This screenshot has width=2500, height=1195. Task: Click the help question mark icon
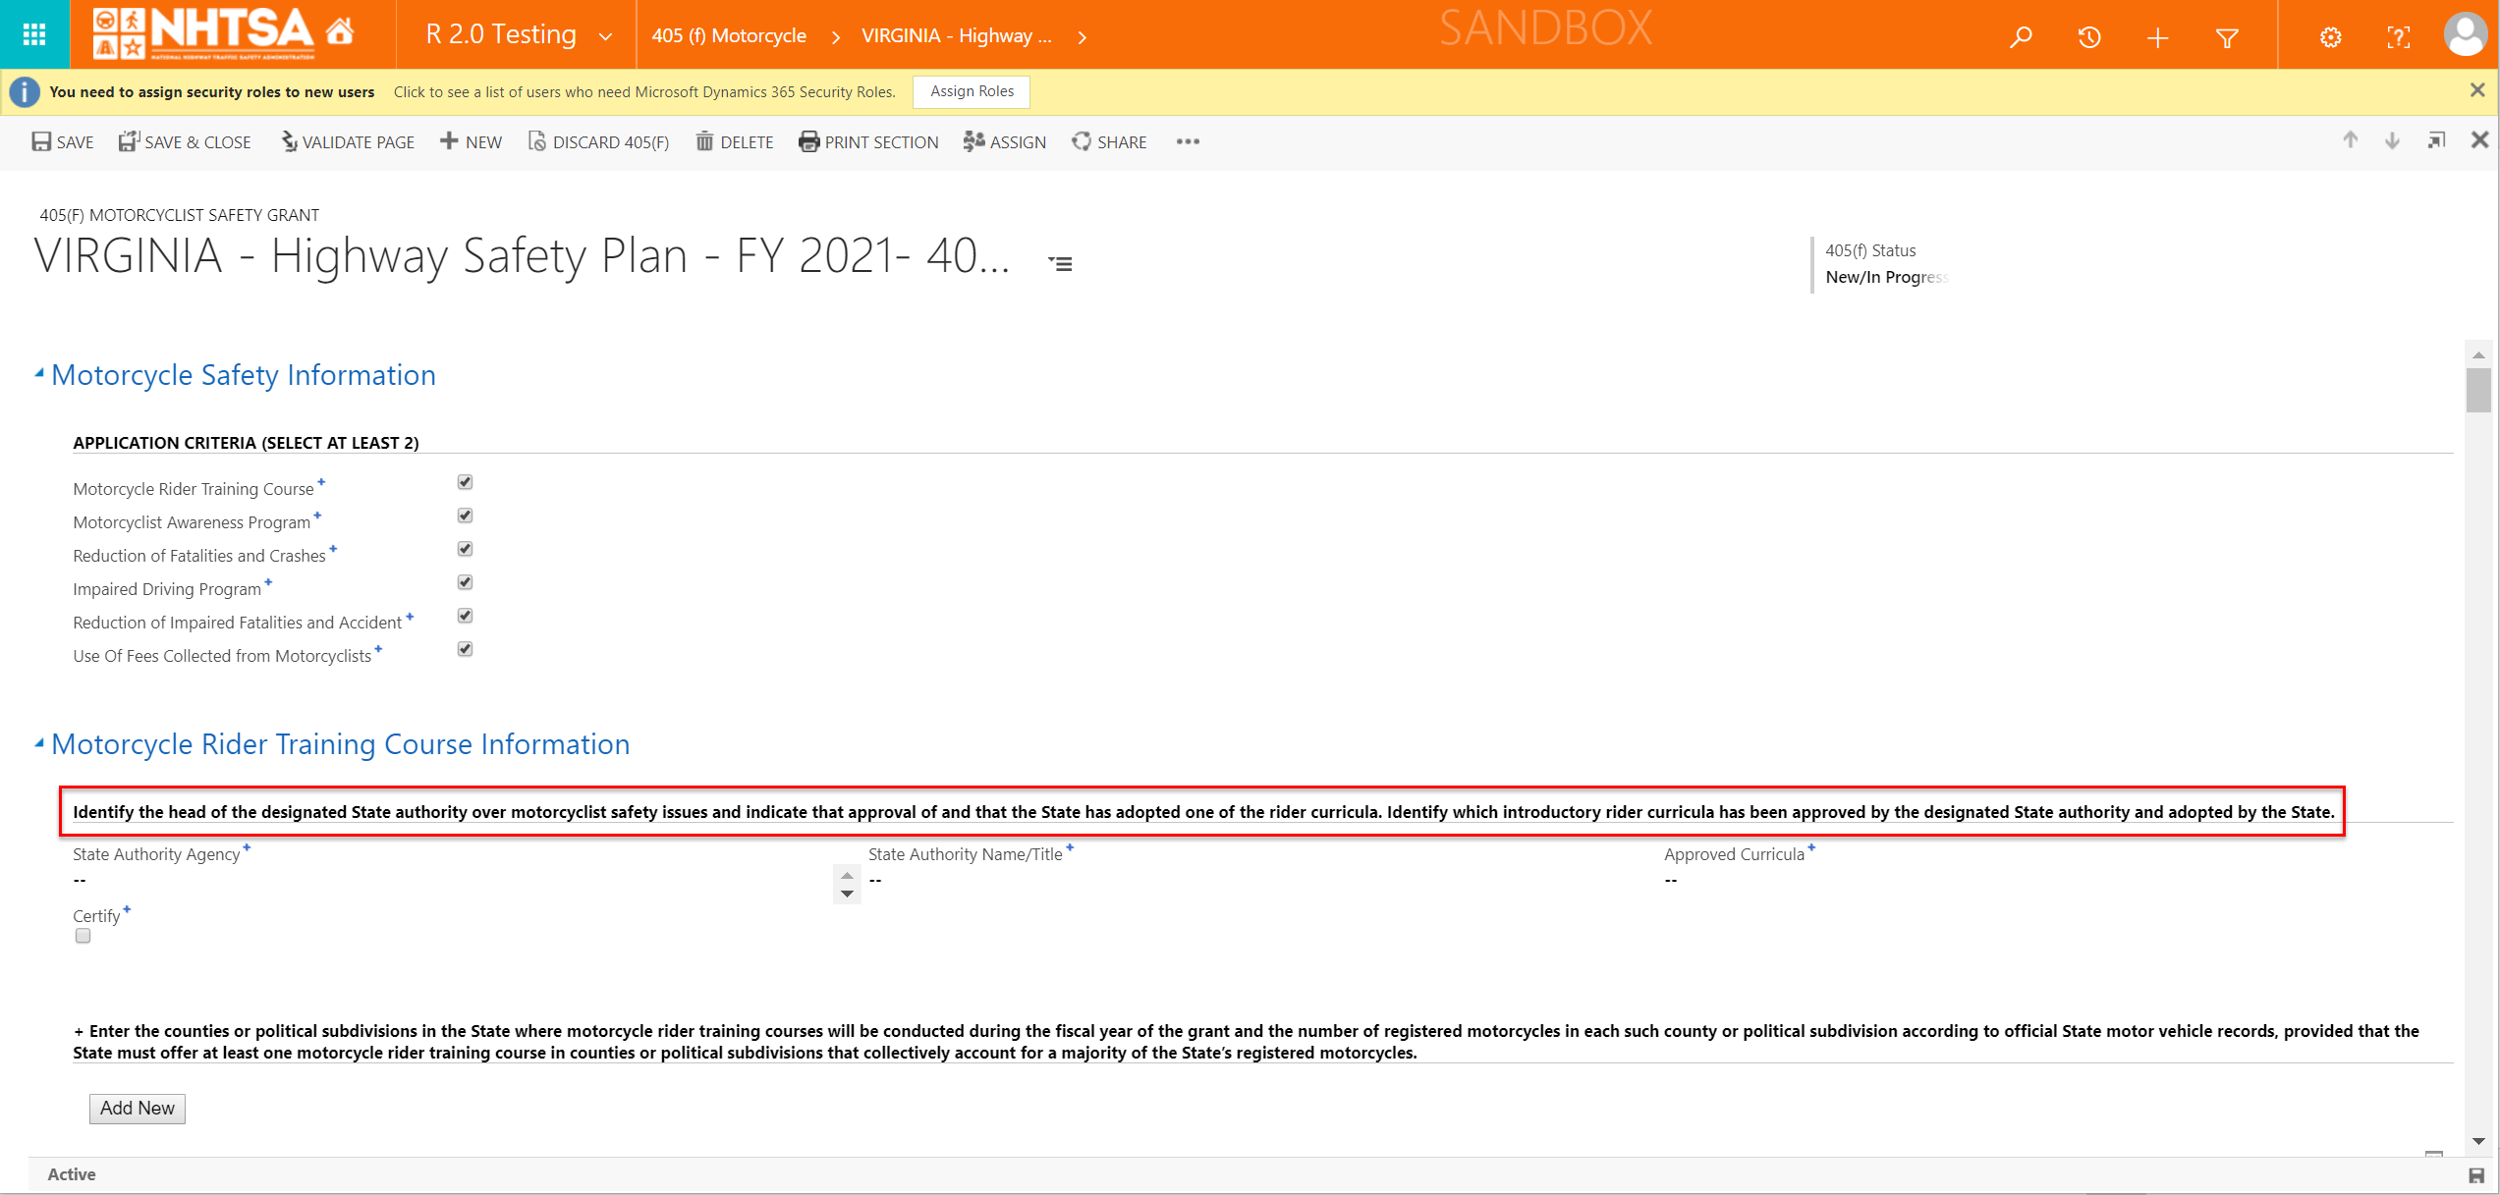[2398, 37]
